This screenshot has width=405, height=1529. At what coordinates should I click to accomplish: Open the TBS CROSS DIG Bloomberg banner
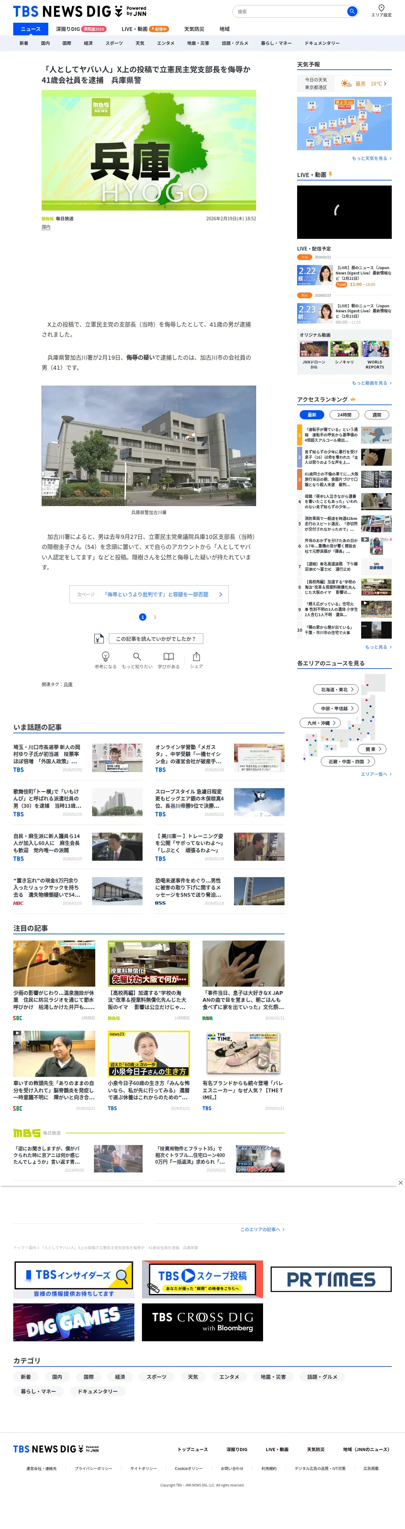[202, 1322]
